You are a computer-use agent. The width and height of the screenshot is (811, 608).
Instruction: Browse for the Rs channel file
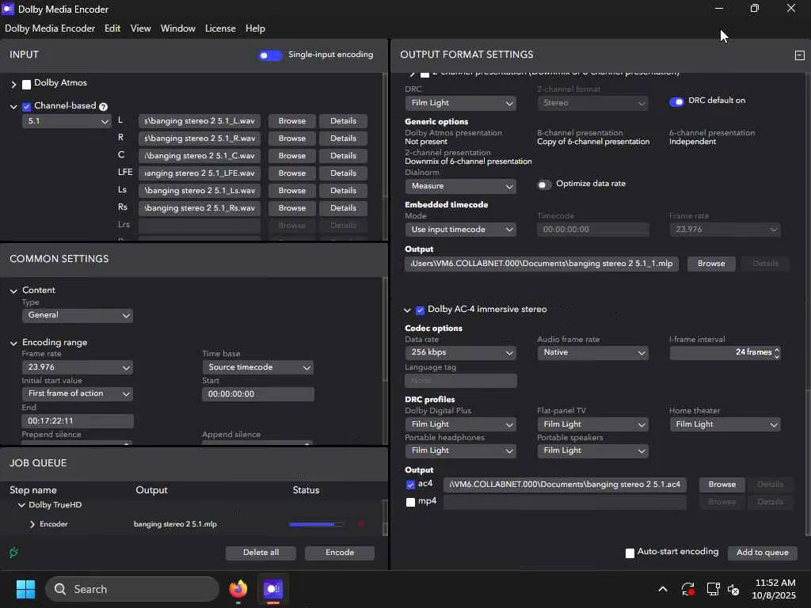coord(291,208)
